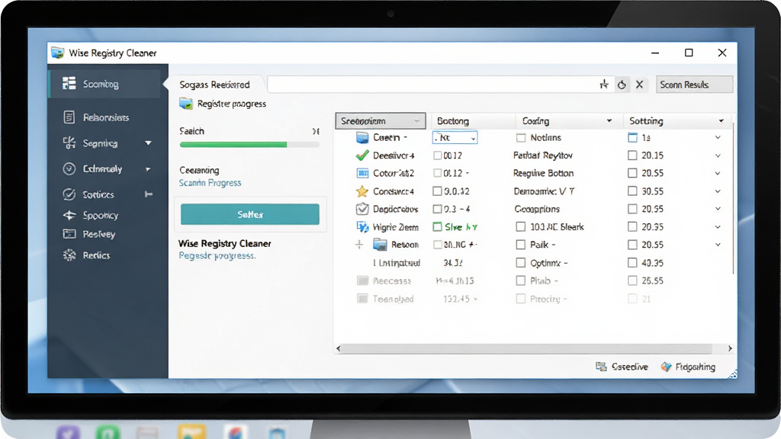Open the Scanin Progress link
The width and height of the screenshot is (781, 439).
click(x=211, y=183)
